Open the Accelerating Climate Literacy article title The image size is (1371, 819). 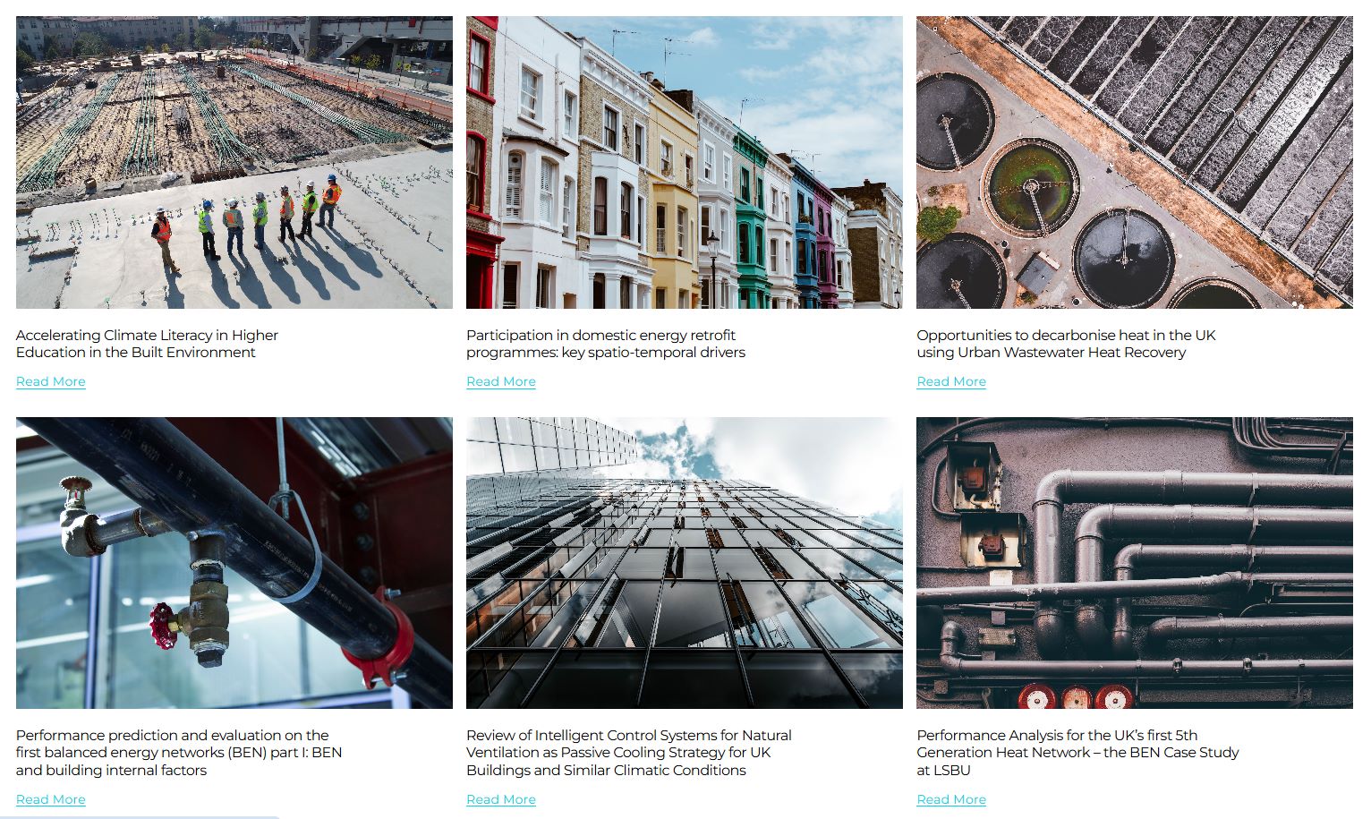147,344
